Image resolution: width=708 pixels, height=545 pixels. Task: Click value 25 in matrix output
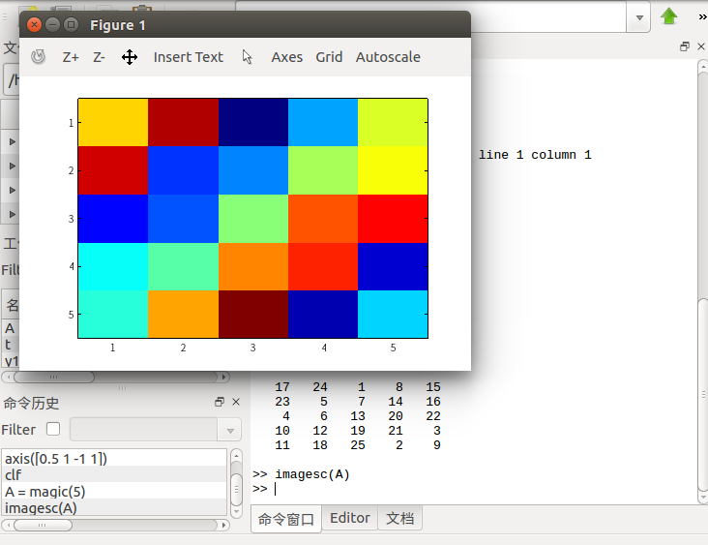358,445
